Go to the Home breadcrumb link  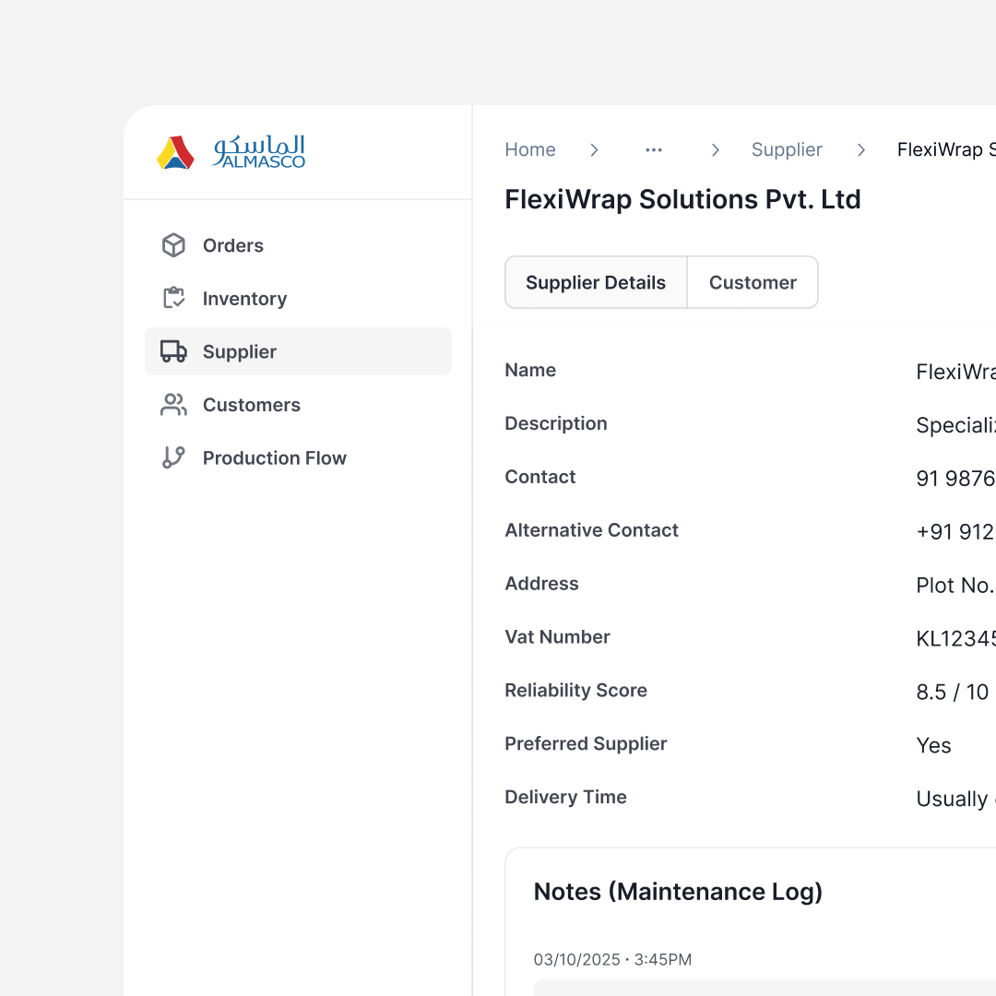(530, 150)
